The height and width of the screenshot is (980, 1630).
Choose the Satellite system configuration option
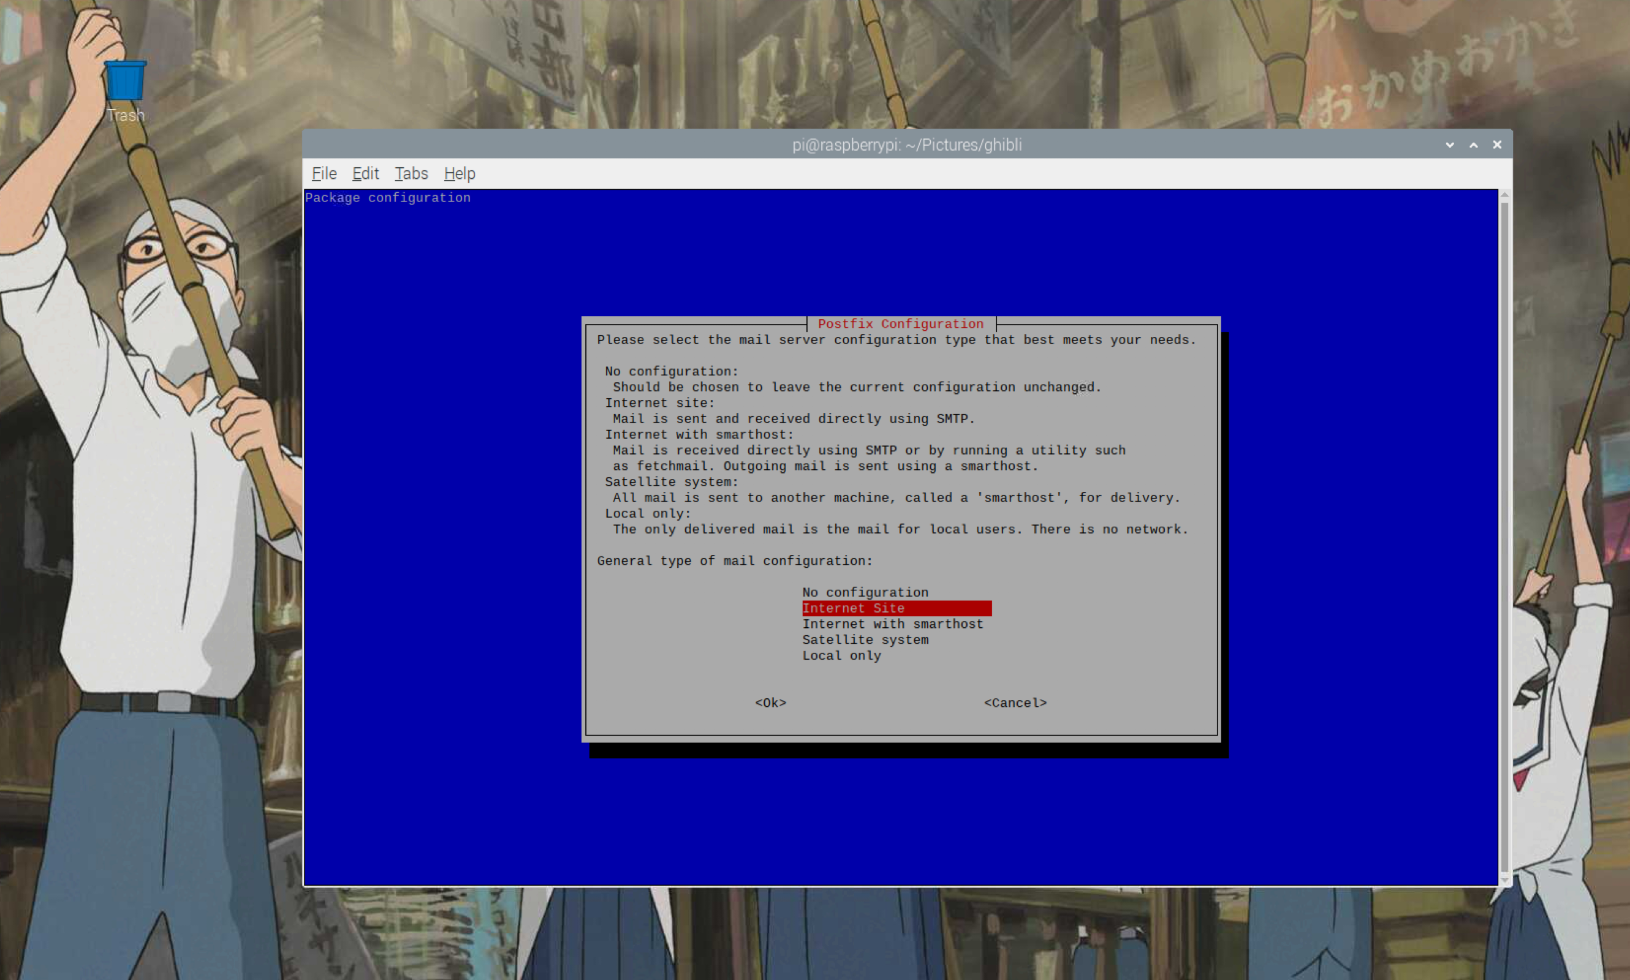click(865, 639)
